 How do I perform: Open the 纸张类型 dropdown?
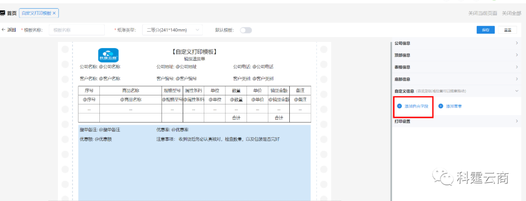coord(172,30)
